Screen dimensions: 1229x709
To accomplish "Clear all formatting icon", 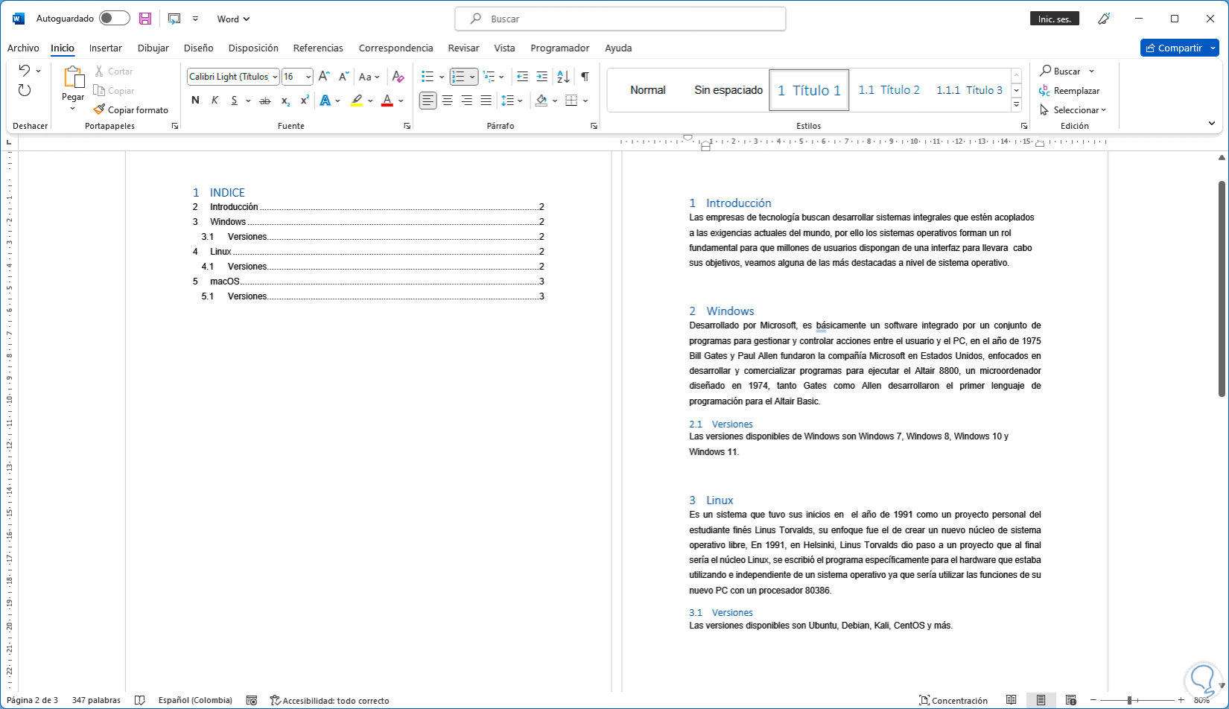I will coord(398,77).
